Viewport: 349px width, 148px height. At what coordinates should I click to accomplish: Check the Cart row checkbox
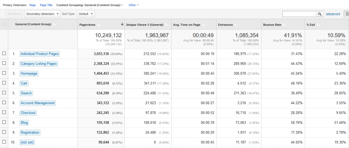click(x=4, y=83)
